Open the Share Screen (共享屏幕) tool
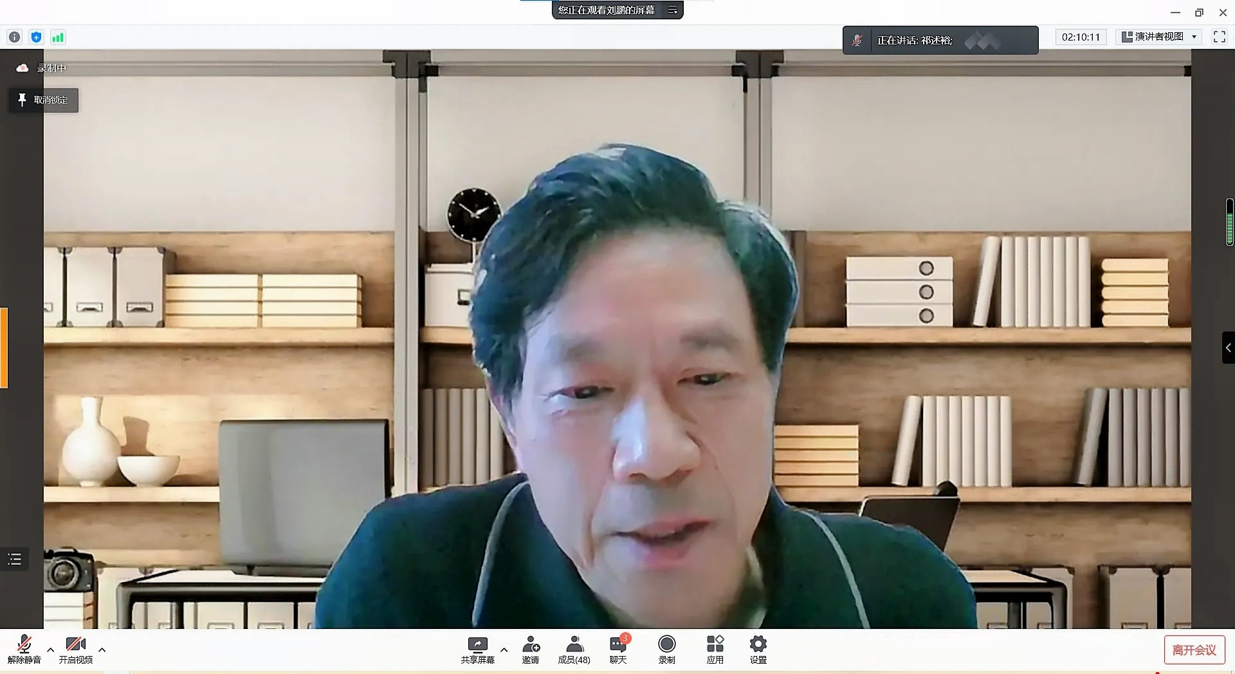 [477, 649]
